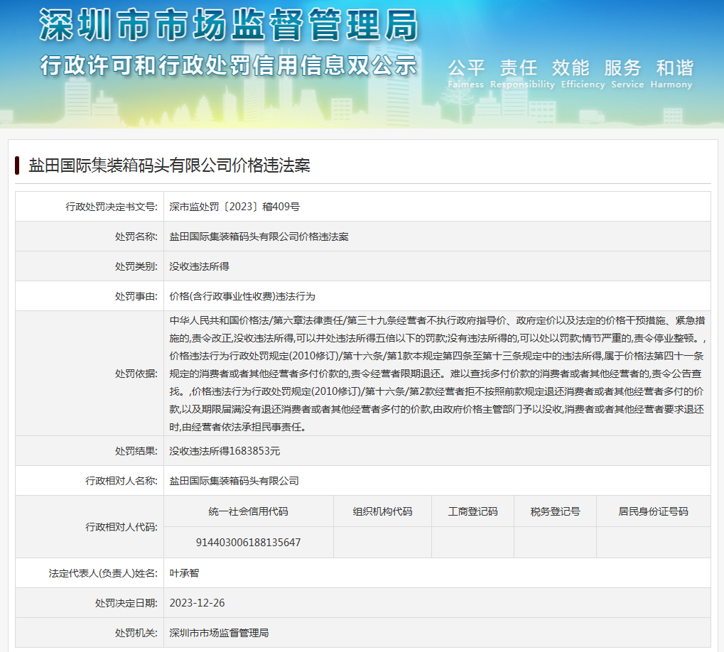This screenshot has height=652, width=724.
Task: Click the 处罚类别 value 没收违法所得
Action: pyautogui.click(x=199, y=266)
